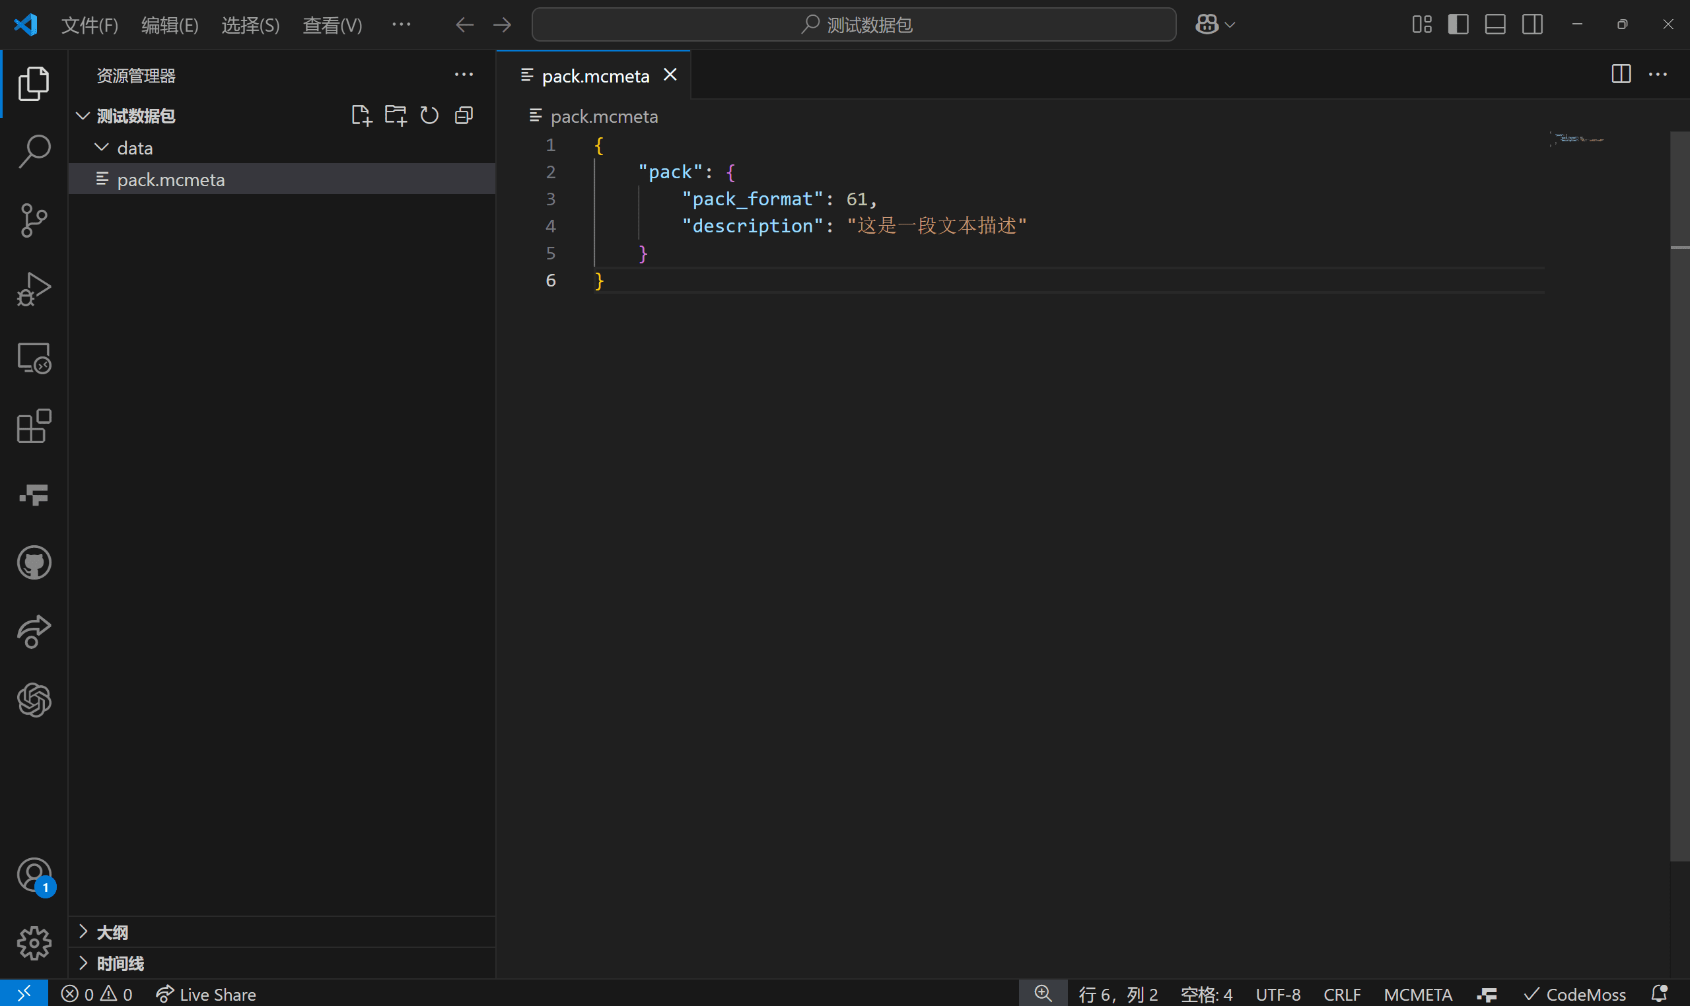
Task: Open Remote Explorer view
Action: click(34, 357)
